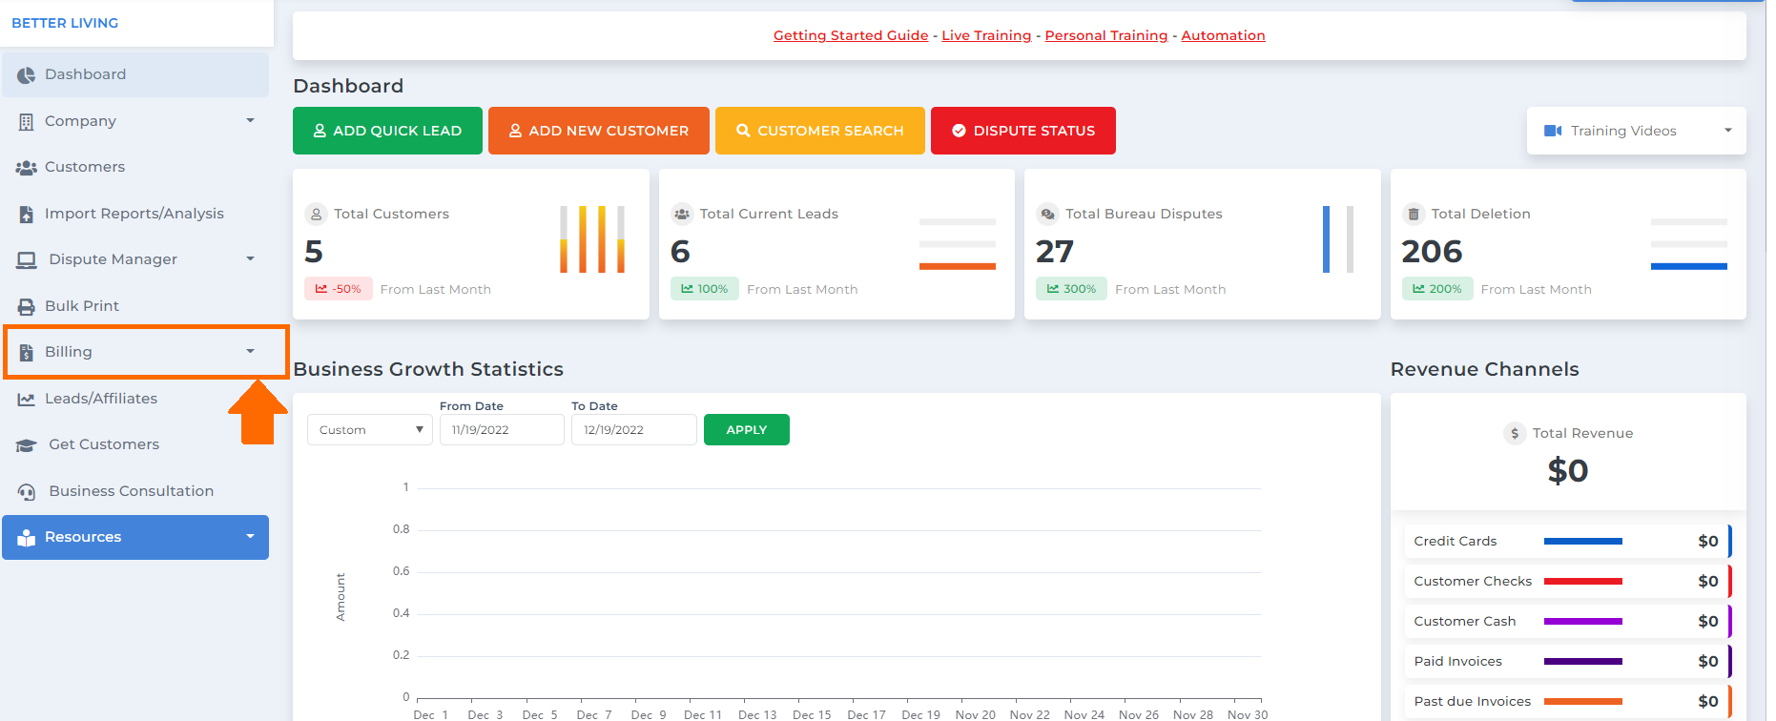This screenshot has height=721, width=1776.
Task: Click the Customers group icon
Action: tap(26, 168)
